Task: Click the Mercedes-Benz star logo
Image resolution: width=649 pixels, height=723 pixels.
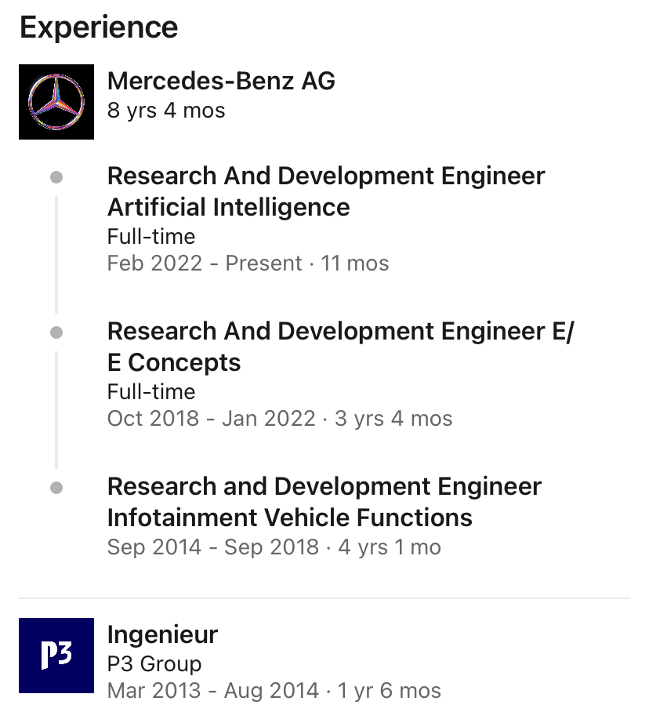Action: [x=56, y=102]
